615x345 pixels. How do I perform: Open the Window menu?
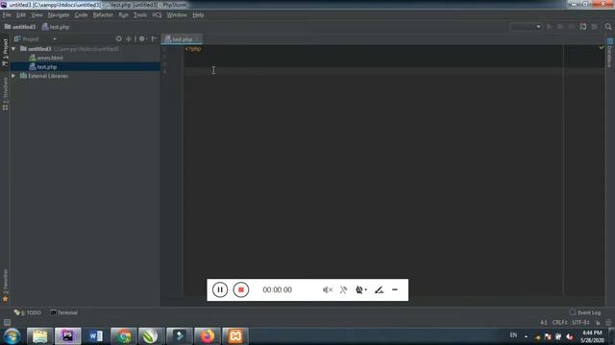(x=177, y=15)
